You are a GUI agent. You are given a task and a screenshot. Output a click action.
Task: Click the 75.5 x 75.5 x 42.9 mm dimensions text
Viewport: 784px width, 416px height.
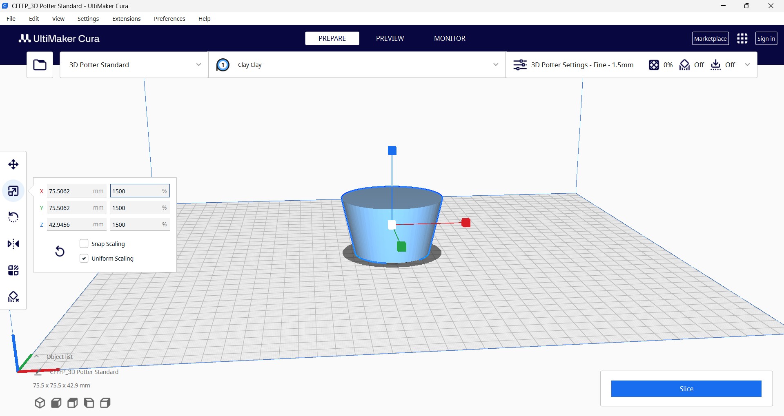(62, 385)
